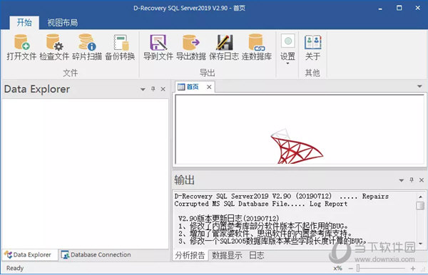This screenshot has width=428, height=275.
Task: Open a file with 打开文件 icon
Action: click(21, 47)
